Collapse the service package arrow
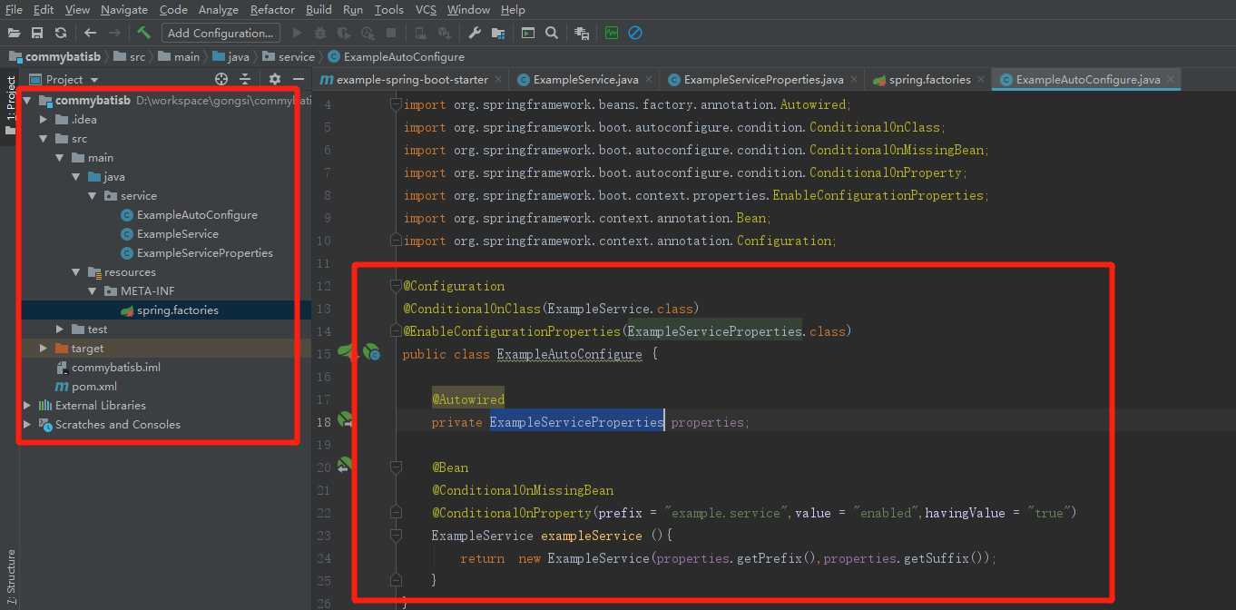Screen dimensions: 1236x610 [x=93, y=196]
